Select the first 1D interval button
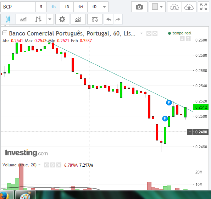The height and width of the screenshot is (199, 211). point(67,7)
